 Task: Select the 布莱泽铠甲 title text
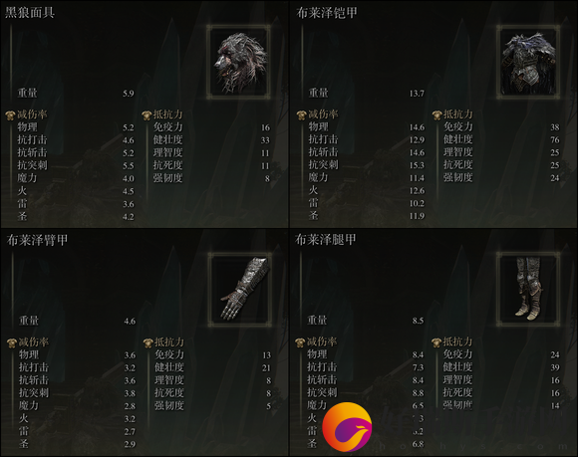click(x=327, y=13)
